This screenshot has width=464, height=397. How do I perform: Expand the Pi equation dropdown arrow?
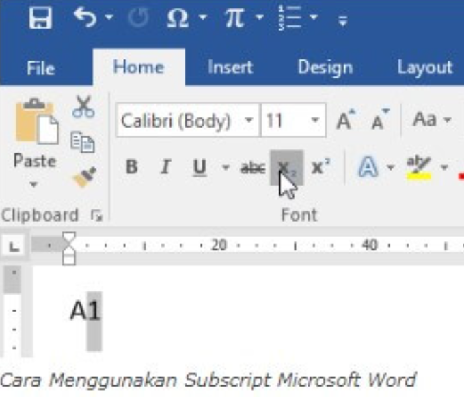[x=260, y=17]
